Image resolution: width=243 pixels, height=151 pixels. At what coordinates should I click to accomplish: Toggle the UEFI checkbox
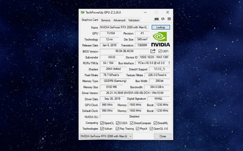[x=160, y=51]
